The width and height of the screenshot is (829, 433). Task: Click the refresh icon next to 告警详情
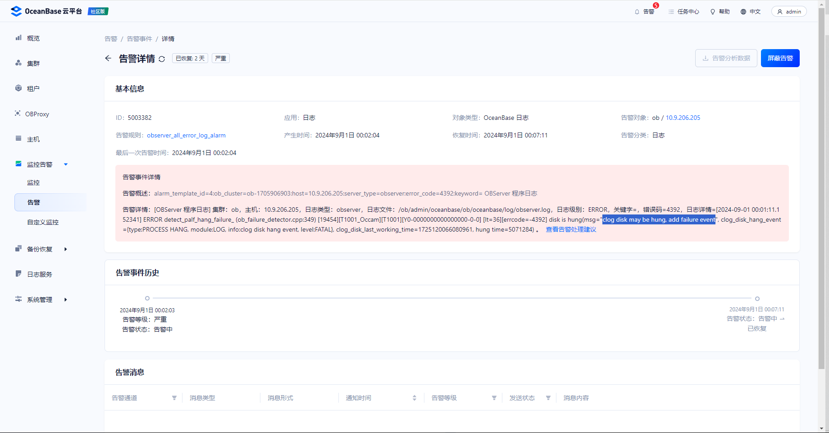coord(162,59)
